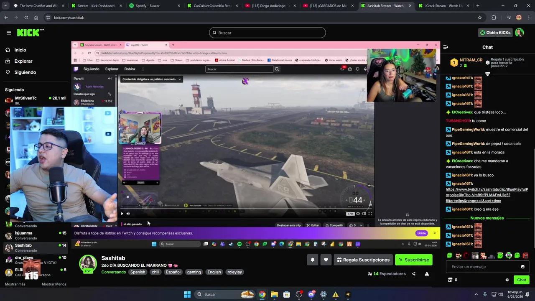Viewport: 535px width, 301px height.
Task: Open new browser tab plus button
Action: 478,6
